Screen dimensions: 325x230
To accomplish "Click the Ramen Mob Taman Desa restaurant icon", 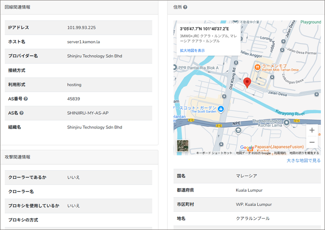I will tap(257, 67).
